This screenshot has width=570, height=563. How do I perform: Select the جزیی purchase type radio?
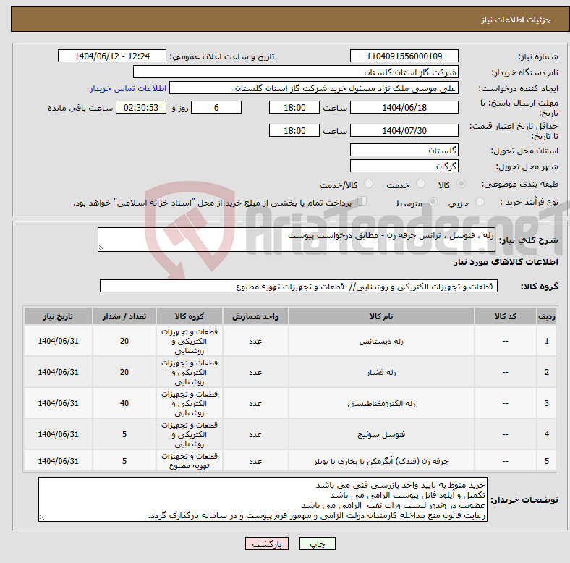tap(480, 202)
